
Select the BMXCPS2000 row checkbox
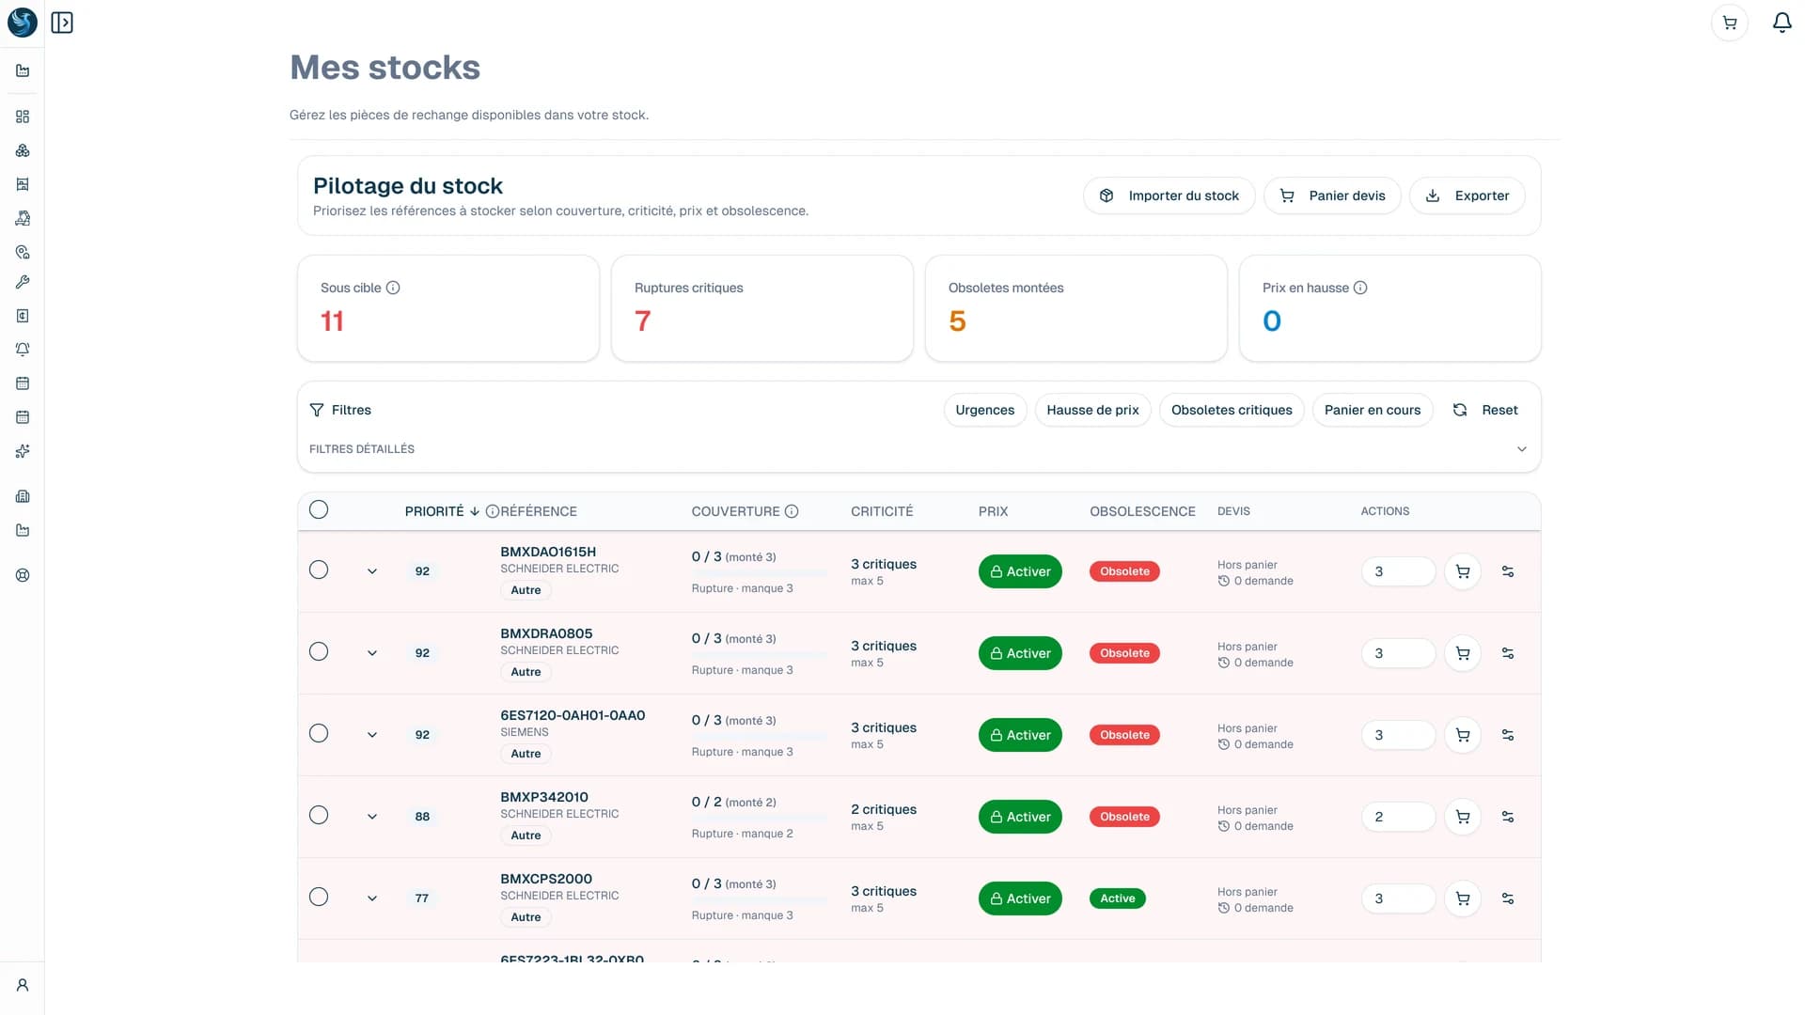tap(319, 897)
